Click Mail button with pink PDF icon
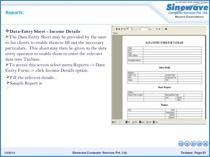Viewport: 210px width, 157px height. pos(135,122)
